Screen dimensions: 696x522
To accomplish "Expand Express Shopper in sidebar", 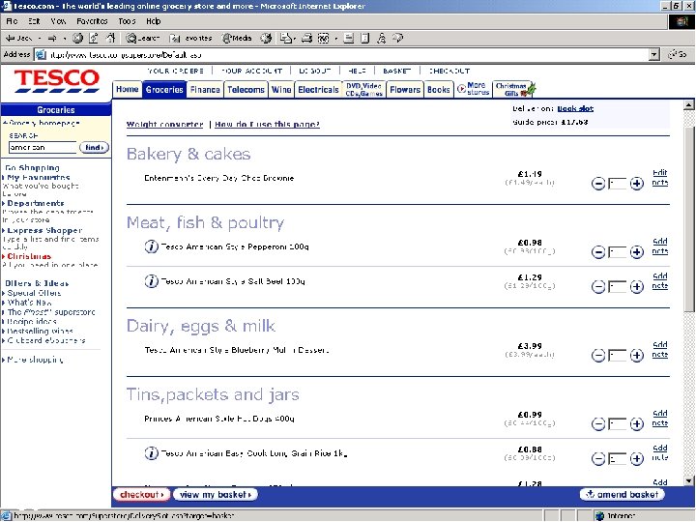I will pyautogui.click(x=43, y=230).
